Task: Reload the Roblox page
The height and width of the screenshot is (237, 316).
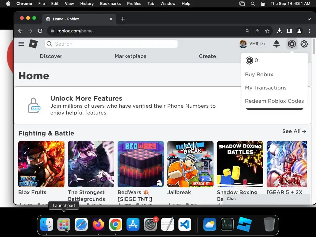Action: (x=40, y=31)
